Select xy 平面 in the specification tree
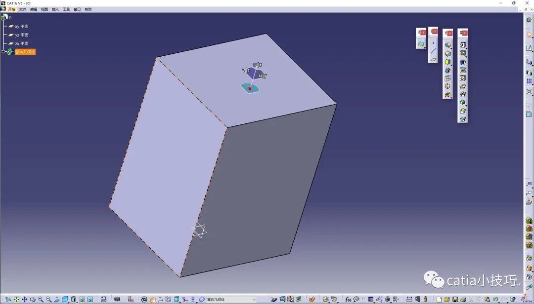Image resolution: width=534 pixels, height=304 pixels. (21, 26)
